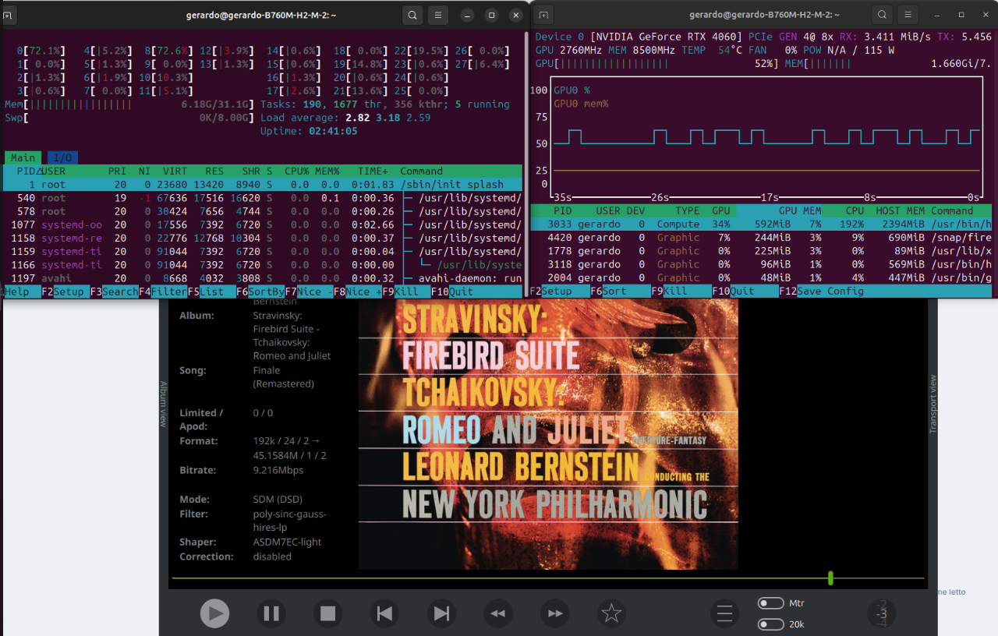998x636 pixels.
Task: Stop playback with the square button
Action: point(328,613)
